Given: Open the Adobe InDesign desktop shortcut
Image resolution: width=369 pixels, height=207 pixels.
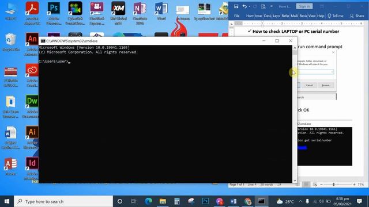Looking at the screenshot, I should click(x=32, y=168).
